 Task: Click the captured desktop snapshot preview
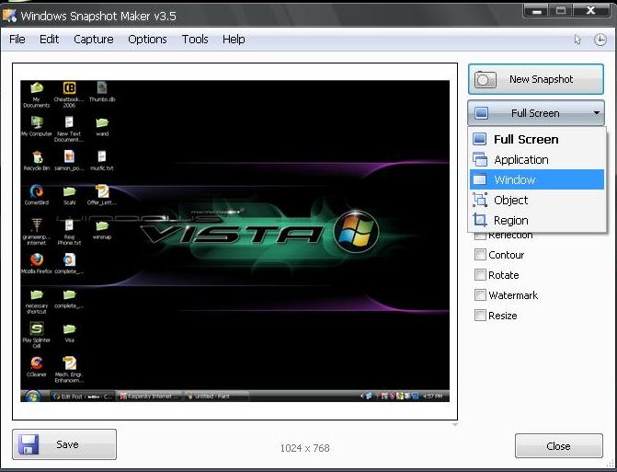point(234,241)
